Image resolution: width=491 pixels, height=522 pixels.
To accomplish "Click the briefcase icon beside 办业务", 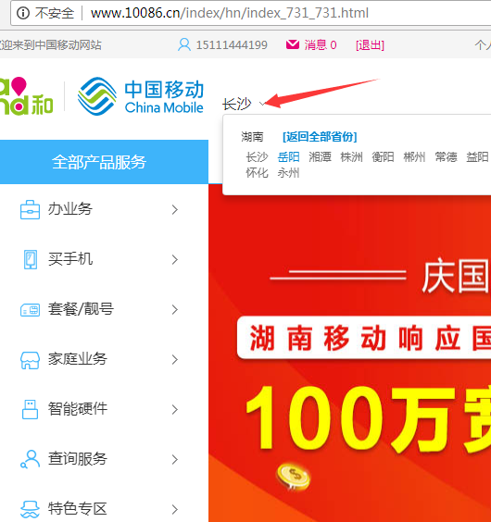I will 30,209.
